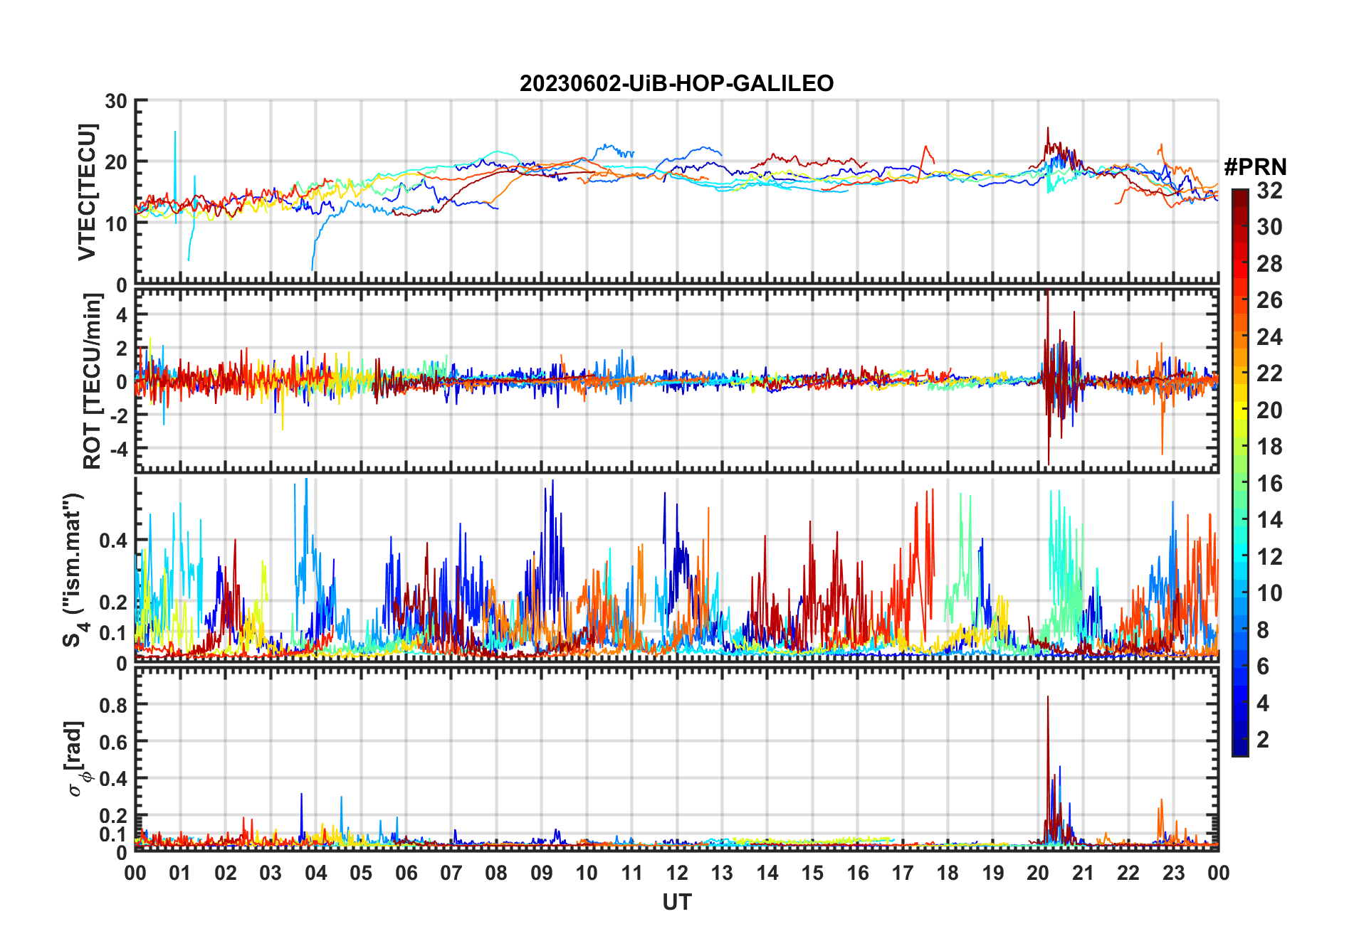Viewport: 1354px width, 946px height.
Task: Click the VTEC[TECU] y-axis label
Action: (x=87, y=192)
